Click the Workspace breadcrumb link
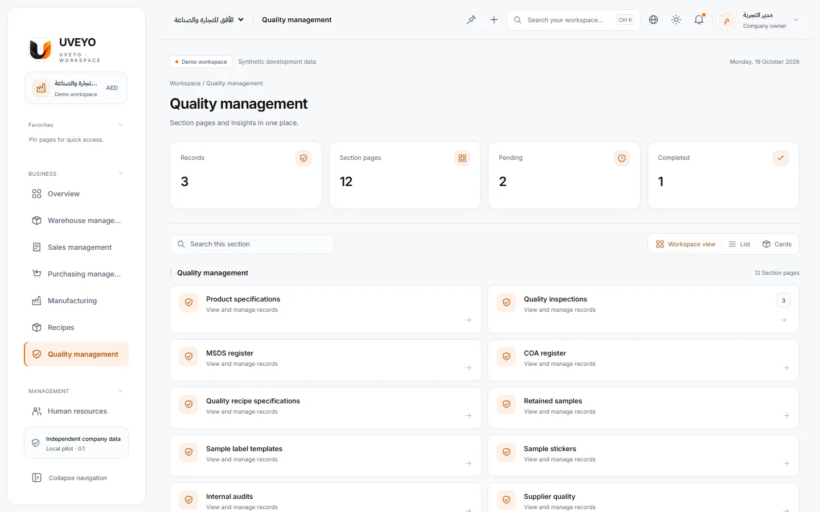The height and width of the screenshot is (512, 820). [x=185, y=83]
